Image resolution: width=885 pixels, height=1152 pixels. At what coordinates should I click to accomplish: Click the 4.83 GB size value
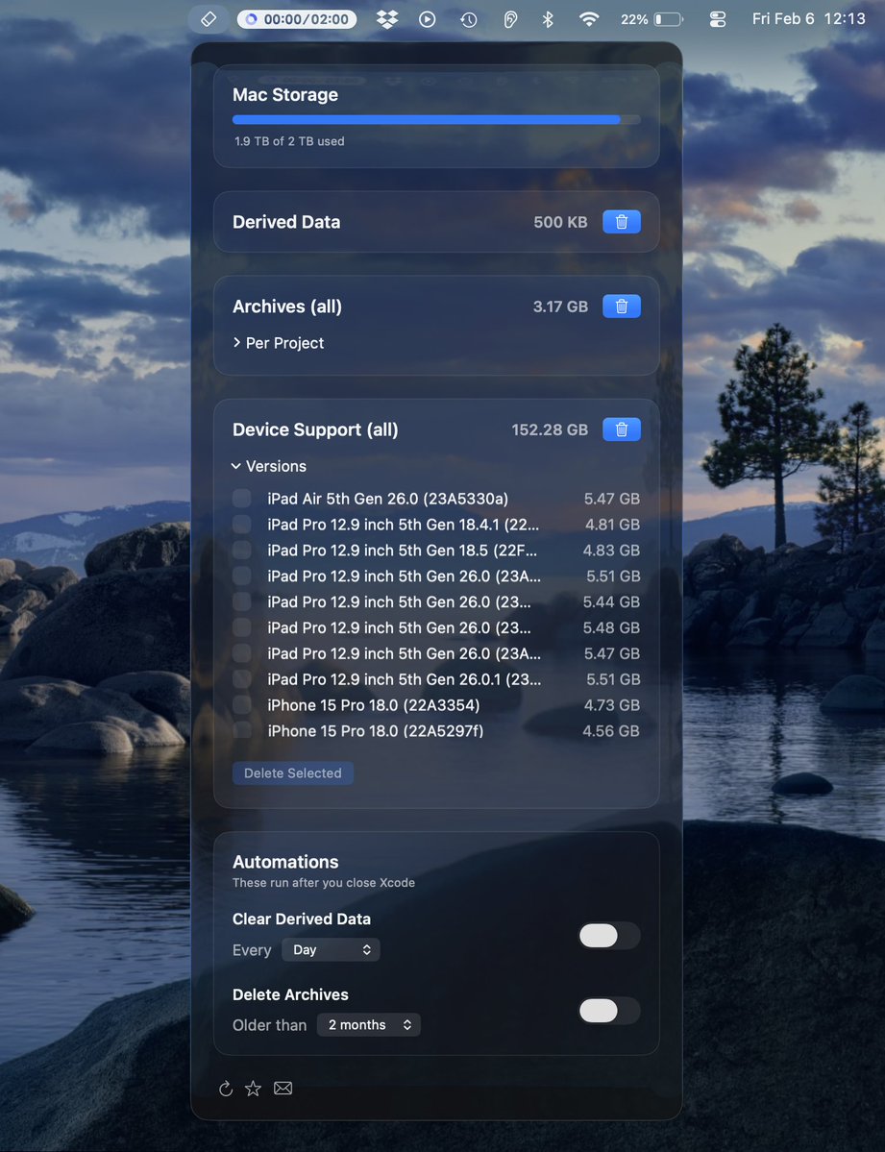[x=611, y=551]
